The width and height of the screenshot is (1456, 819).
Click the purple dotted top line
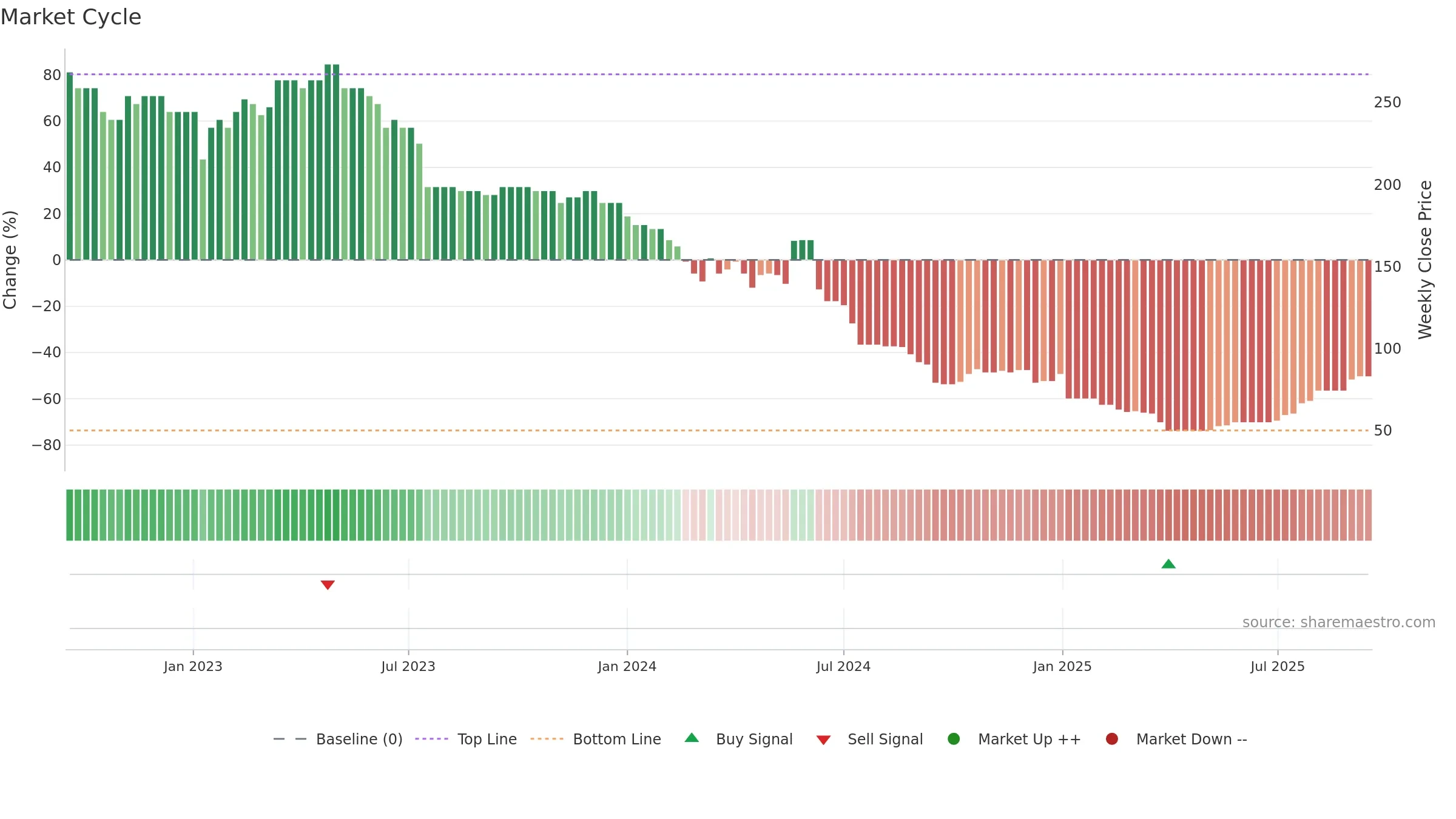click(719, 75)
